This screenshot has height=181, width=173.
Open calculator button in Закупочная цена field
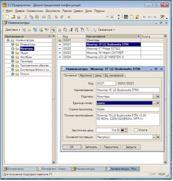pyautogui.click(x=122, y=130)
